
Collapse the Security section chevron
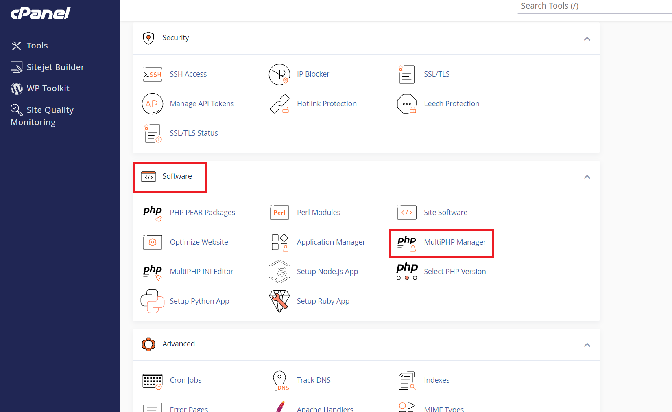[587, 39]
